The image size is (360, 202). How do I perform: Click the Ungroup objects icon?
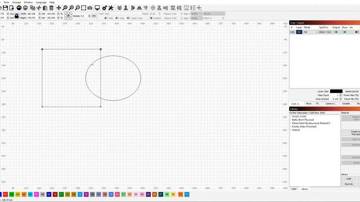(125, 8)
